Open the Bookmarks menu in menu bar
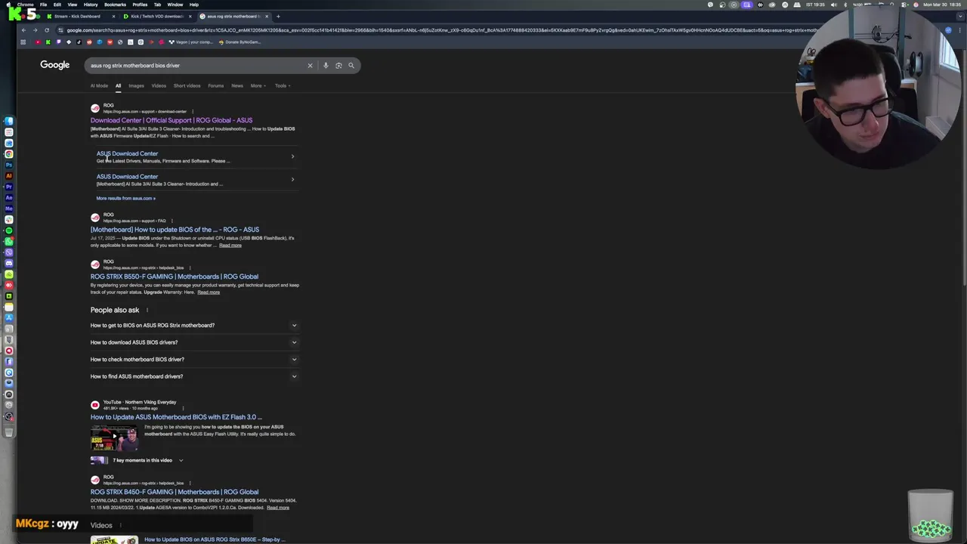Viewport: 967px width, 544px height. [x=115, y=5]
